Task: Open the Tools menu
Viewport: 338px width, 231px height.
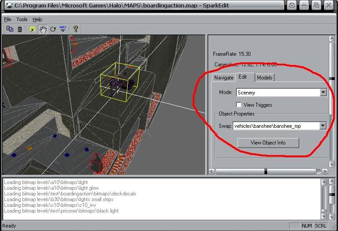Action: 22,19
